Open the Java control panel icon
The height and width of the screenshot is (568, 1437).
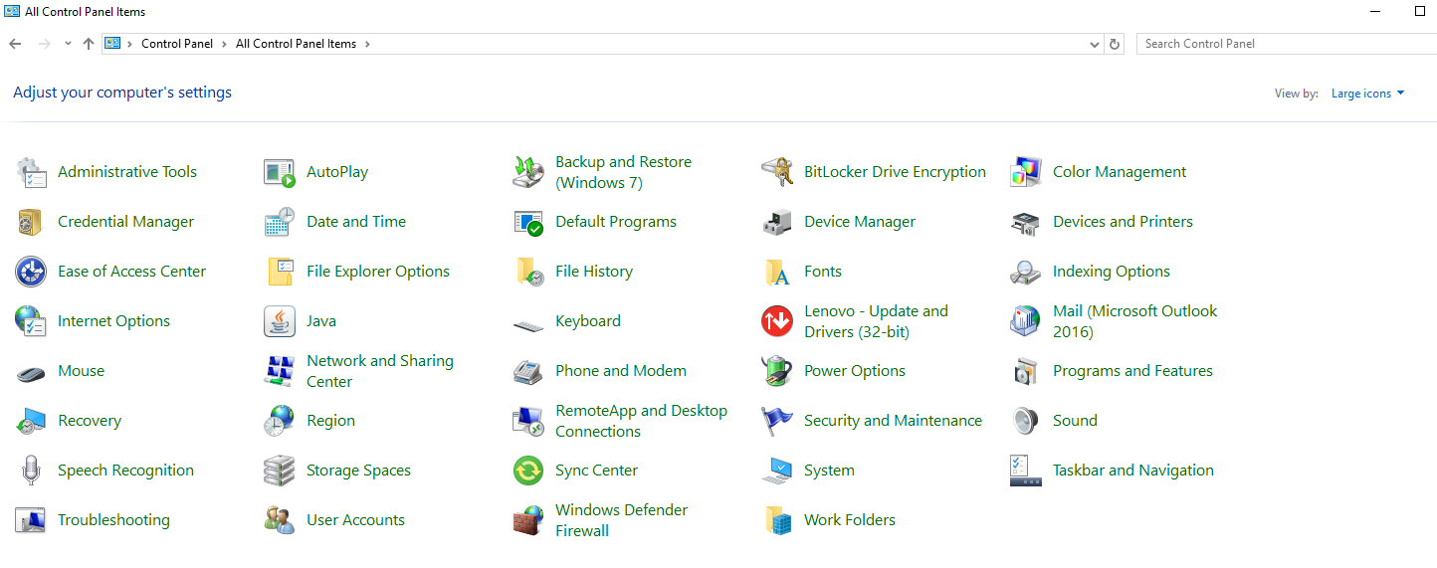pyautogui.click(x=280, y=321)
